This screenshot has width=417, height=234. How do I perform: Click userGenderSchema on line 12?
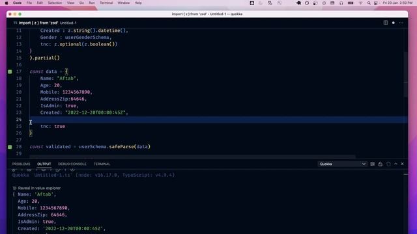pos(87,38)
